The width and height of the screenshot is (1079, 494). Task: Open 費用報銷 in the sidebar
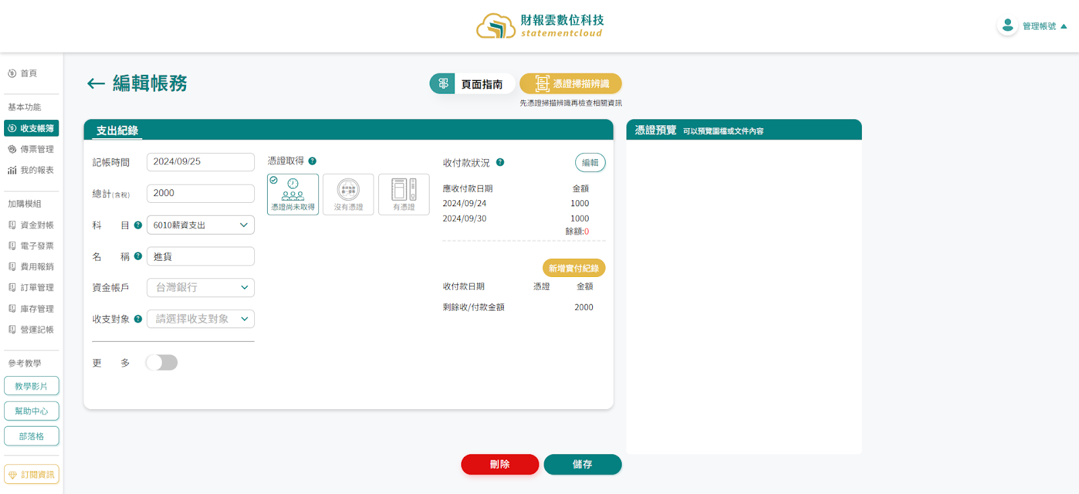click(x=31, y=267)
